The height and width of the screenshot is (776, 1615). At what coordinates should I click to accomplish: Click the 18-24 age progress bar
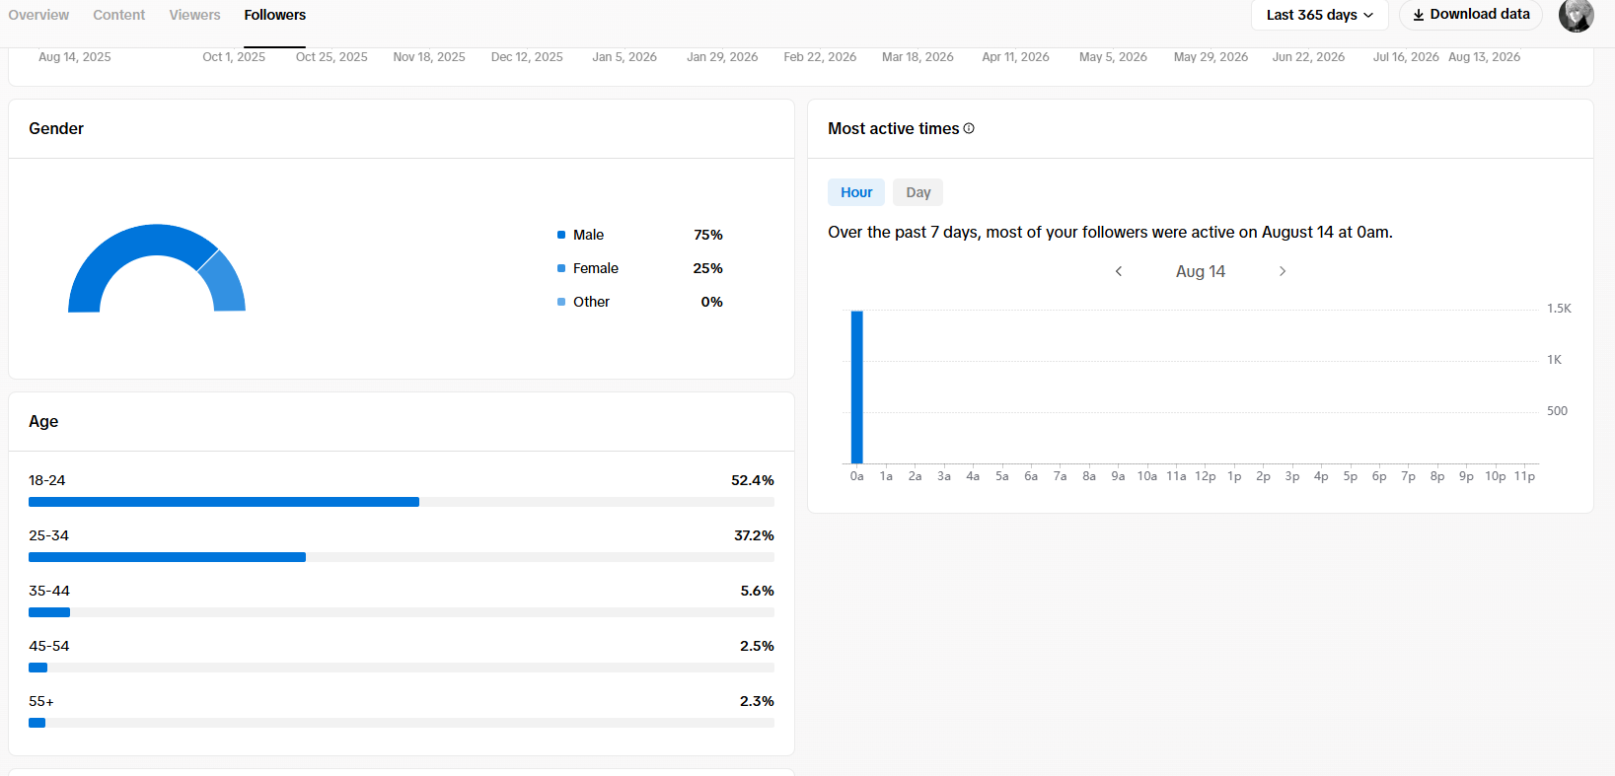402,502
